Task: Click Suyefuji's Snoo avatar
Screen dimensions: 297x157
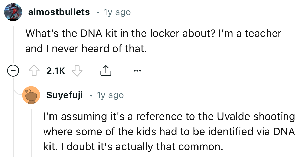Action: pyautogui.click(x=31, y=95)
